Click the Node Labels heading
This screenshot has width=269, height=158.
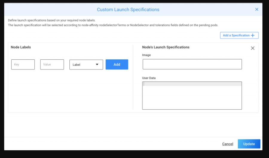[x=21, y=47]
